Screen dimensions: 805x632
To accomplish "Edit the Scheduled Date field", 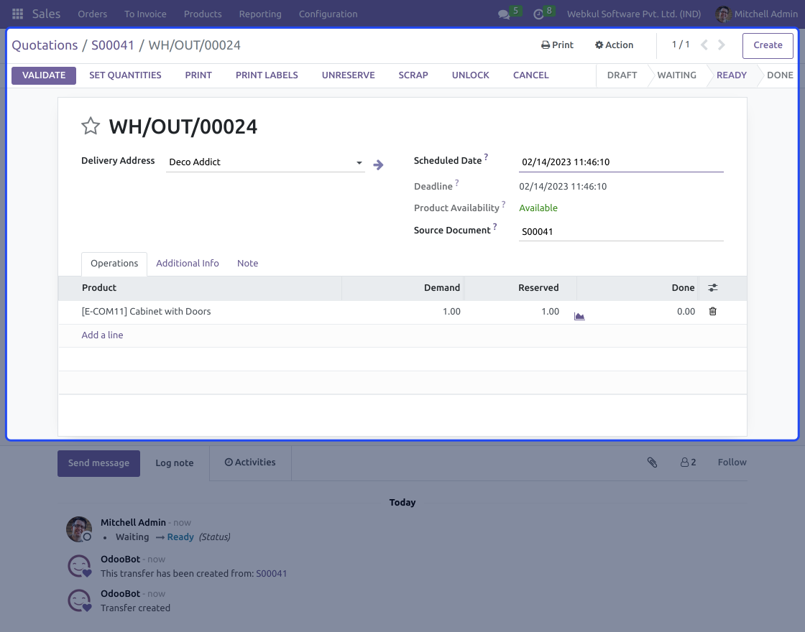I will point(621,162).
